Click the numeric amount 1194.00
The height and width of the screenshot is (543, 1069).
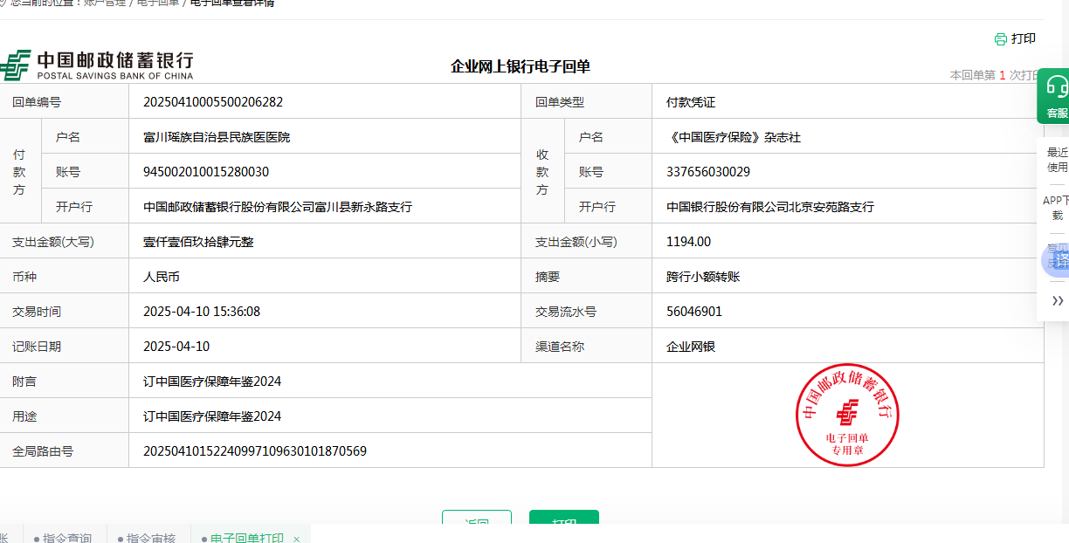[688, 242]
